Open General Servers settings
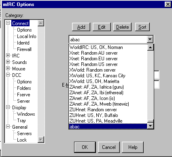The height and width of the screenshot is (157, 172). (24, 134)
